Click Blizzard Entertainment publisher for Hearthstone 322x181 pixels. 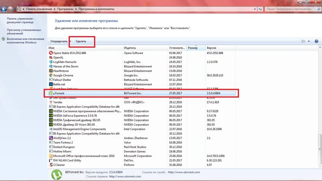(x=138, y=71)
